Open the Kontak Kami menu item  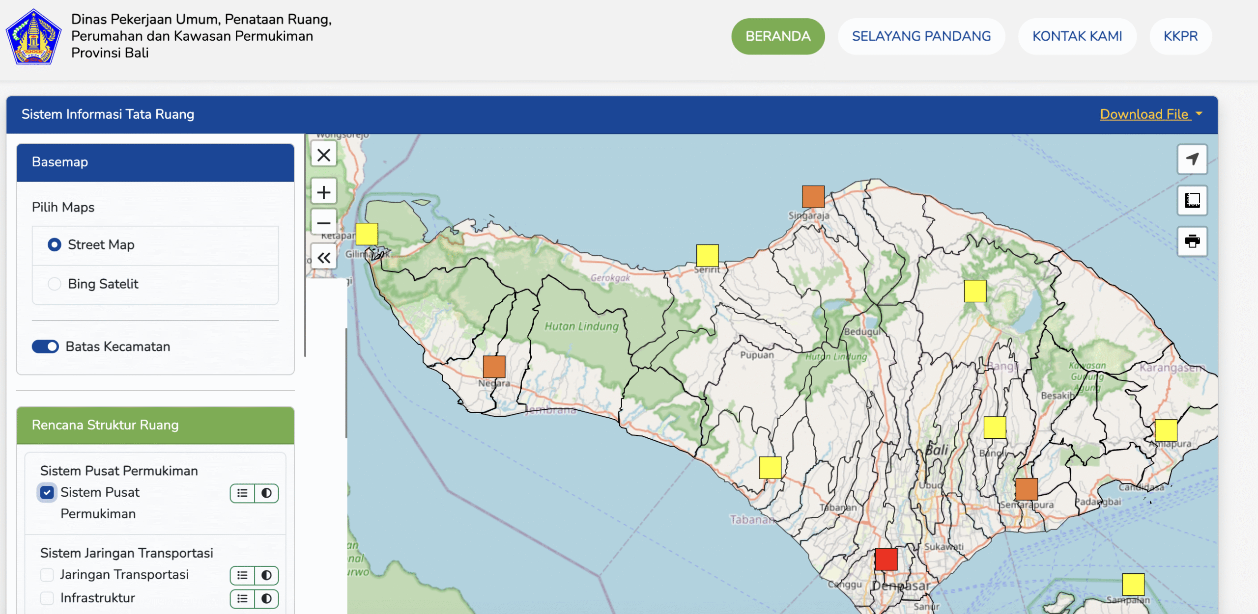pos(1077,36)
